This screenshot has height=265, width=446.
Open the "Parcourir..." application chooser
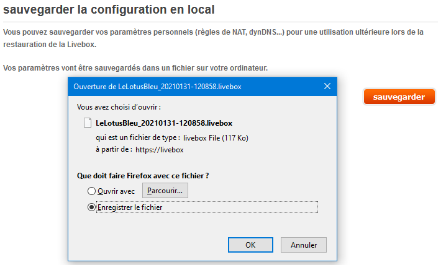165,191
